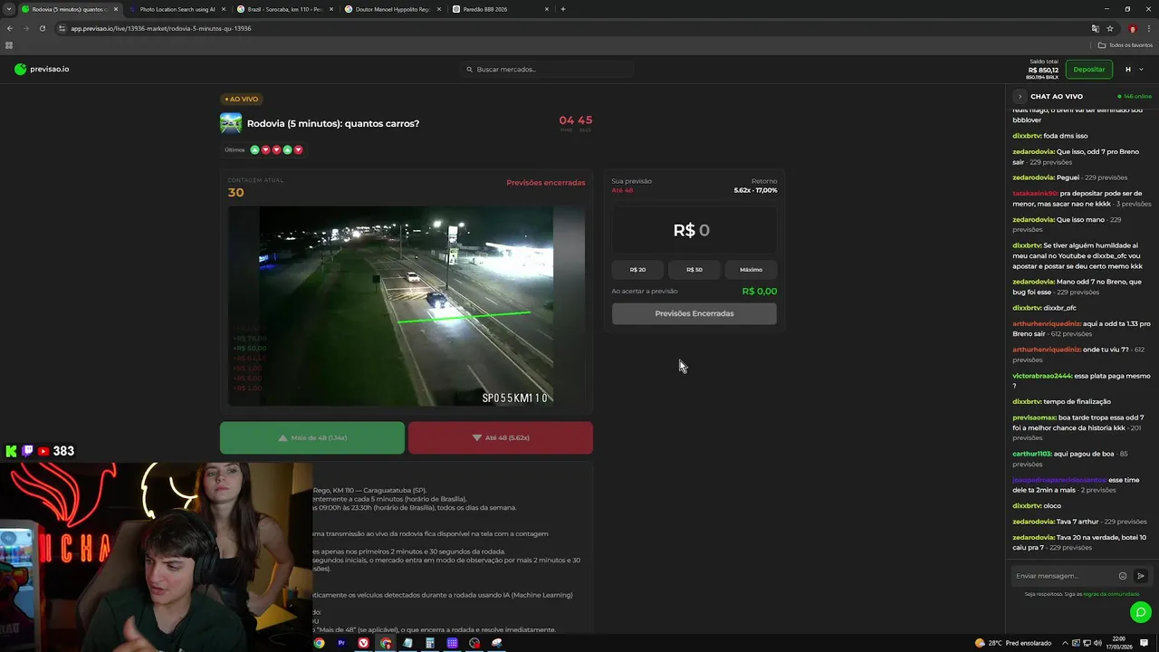Click the AO VIVO live badge
This screenshot has height=652, width=1159.
242,99
